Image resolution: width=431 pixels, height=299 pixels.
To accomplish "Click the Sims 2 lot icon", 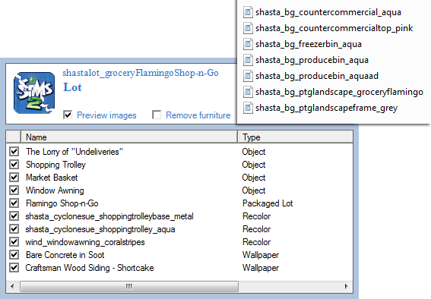I will (34, 93).
